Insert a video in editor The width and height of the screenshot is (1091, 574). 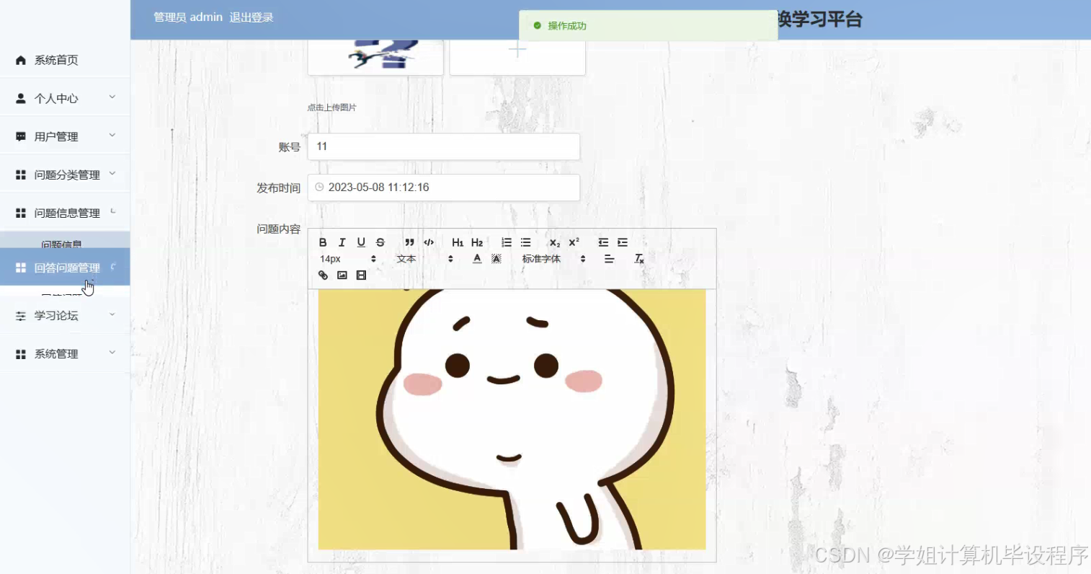pyautogui.click(x=361, y=275)
